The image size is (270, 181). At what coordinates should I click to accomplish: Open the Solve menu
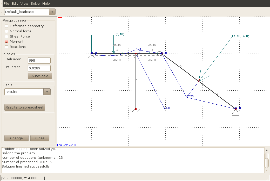click(x=35, y=3)
